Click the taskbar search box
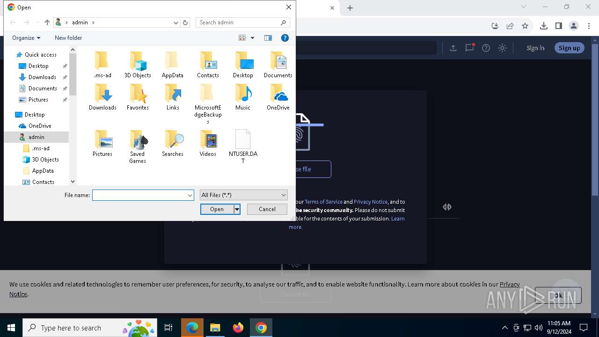 90,328
